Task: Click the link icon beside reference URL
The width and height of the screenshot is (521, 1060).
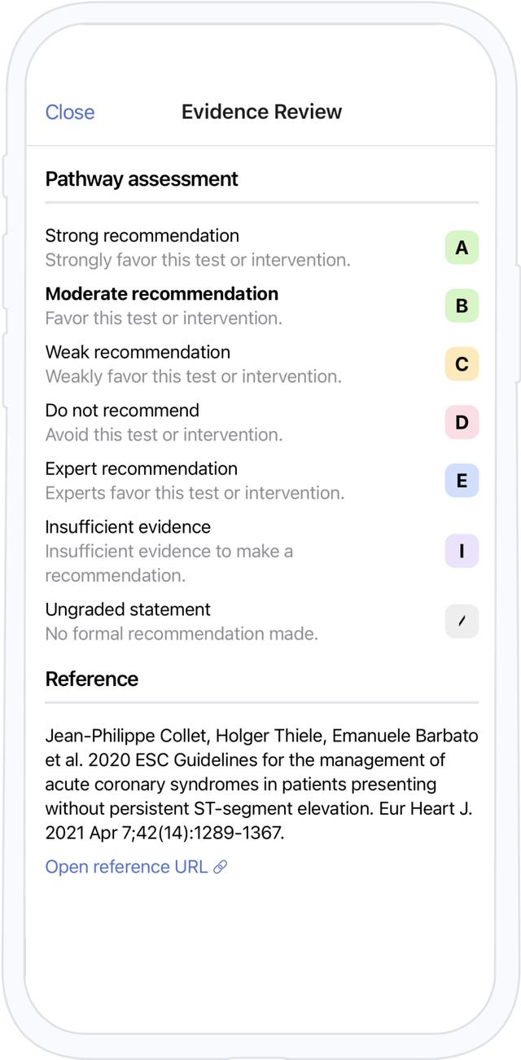Action: pyautogui.click(x=220, y=867)
